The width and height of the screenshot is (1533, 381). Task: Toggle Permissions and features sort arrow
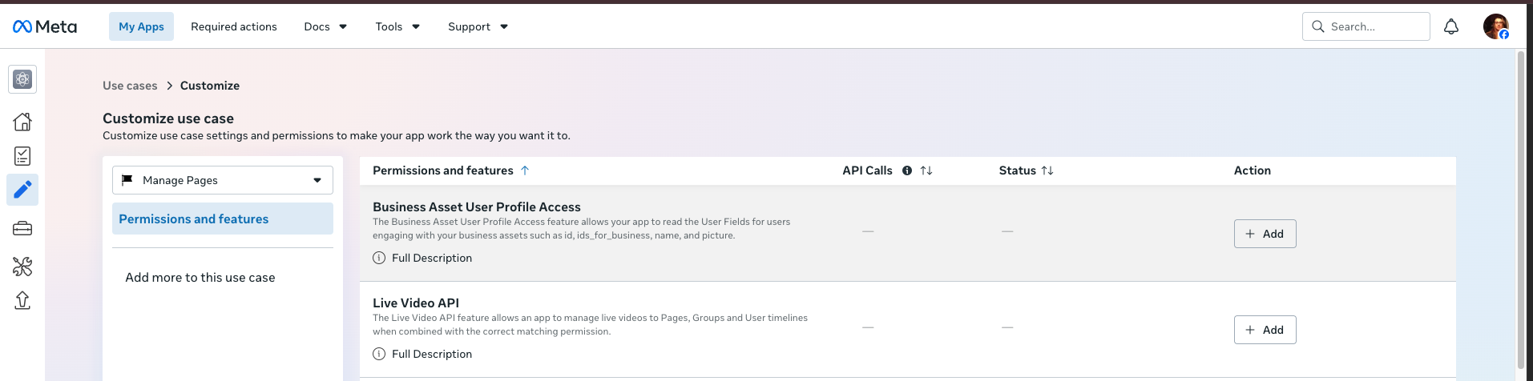[525, 170]
